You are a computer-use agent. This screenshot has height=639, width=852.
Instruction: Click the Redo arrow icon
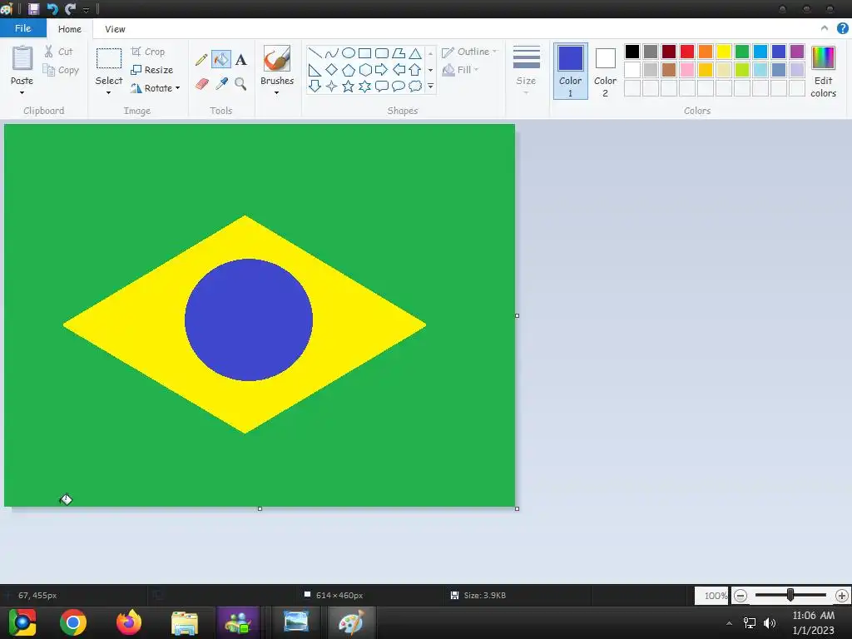[70, 8]
